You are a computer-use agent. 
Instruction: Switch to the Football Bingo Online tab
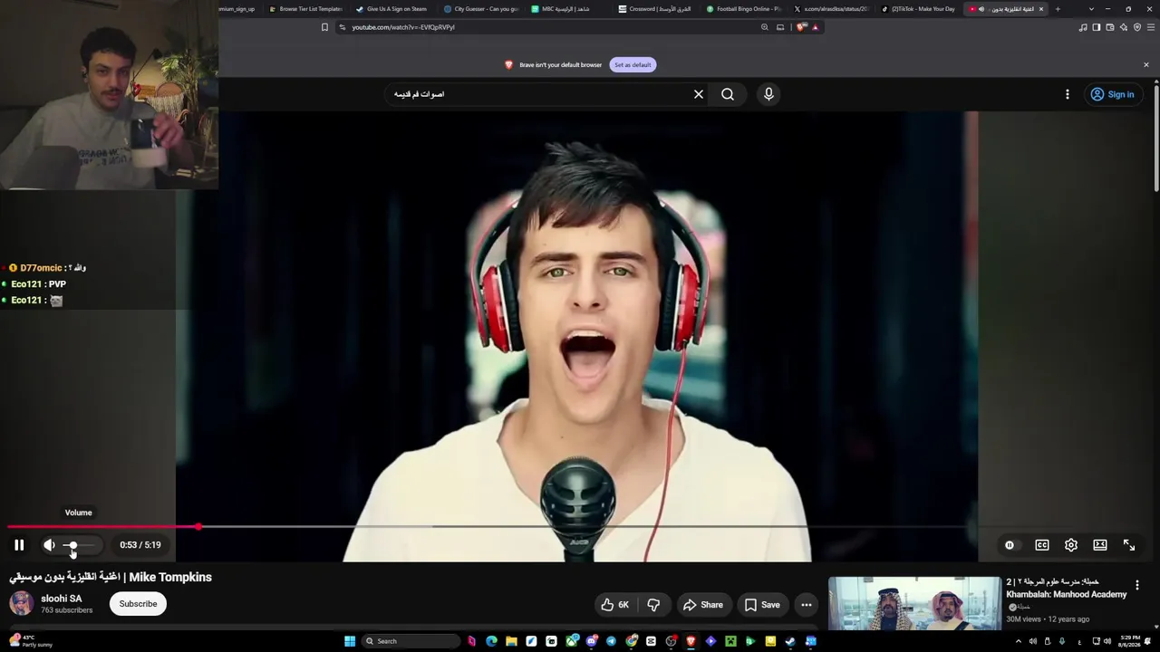pos(742,9)
